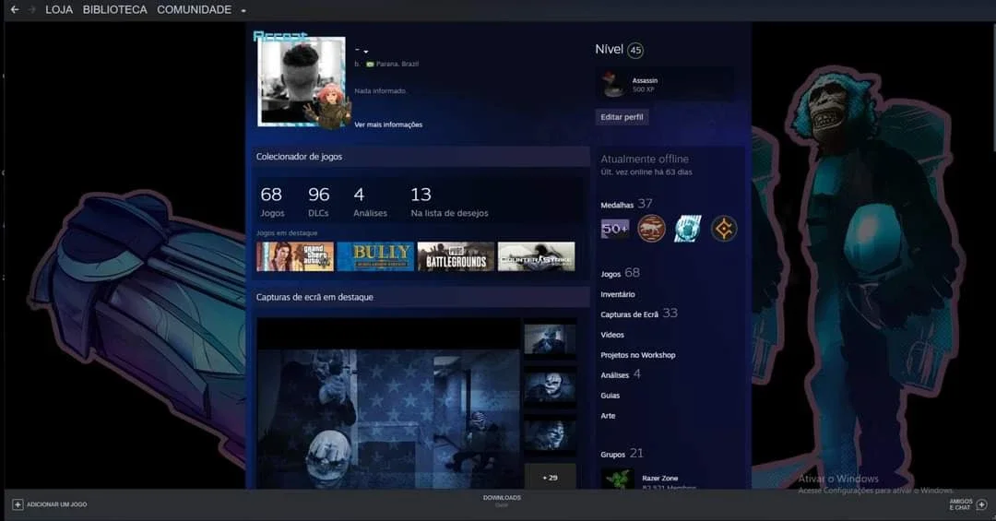996x521 pixels.
Task: Open the Assassin 500 XP badge
Action: (x=665, y=85)
